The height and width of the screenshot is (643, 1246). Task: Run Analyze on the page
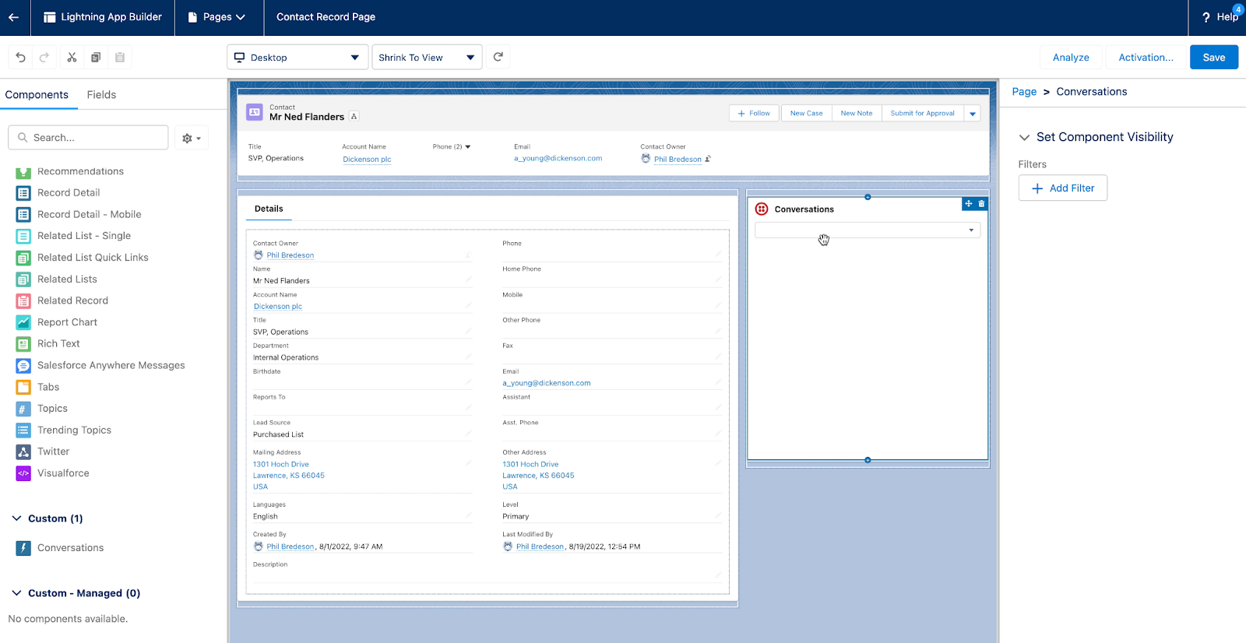(x=1071, y=57)
